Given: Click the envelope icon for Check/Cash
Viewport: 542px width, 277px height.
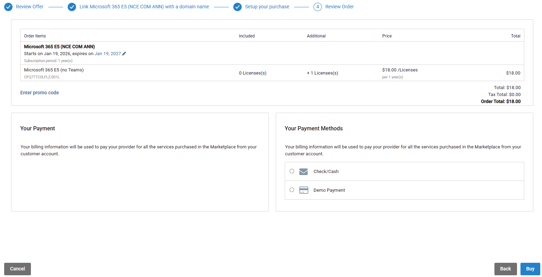Looking at the screenshot, I should pyautogui.click(x=303, y=172).
